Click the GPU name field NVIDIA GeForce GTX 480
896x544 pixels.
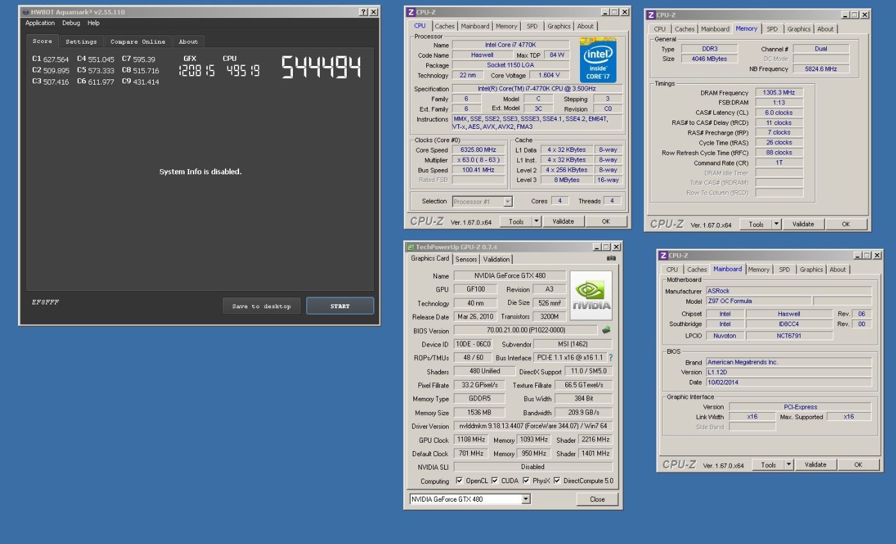coord(510,276)
